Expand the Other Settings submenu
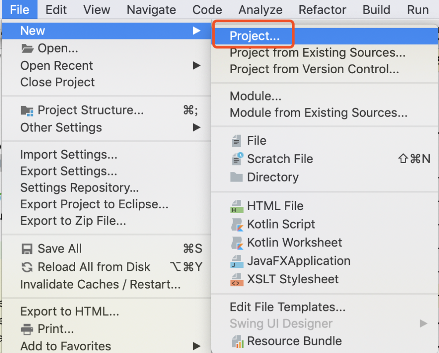 196,128
